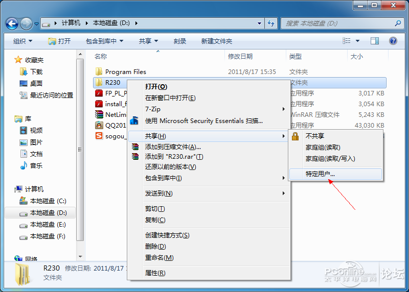
Task: Click the Forward navigation arrow
Action: 27,23
